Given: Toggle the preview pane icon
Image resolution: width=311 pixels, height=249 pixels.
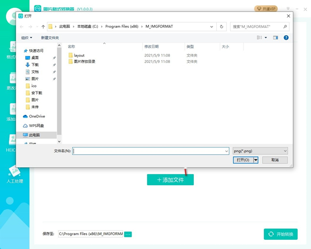Looking at the screenshot, I should tap(276, 38).
